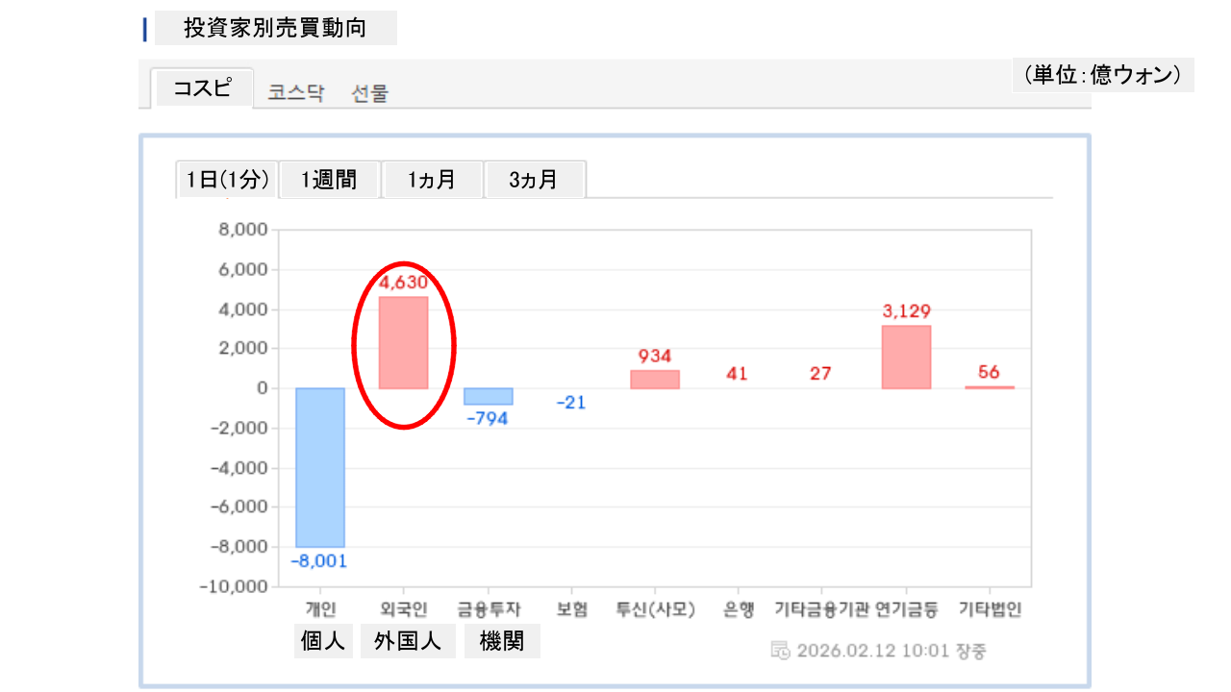
Task: Click the 기타금융기관 axis label
Action: tap(821, 609)
